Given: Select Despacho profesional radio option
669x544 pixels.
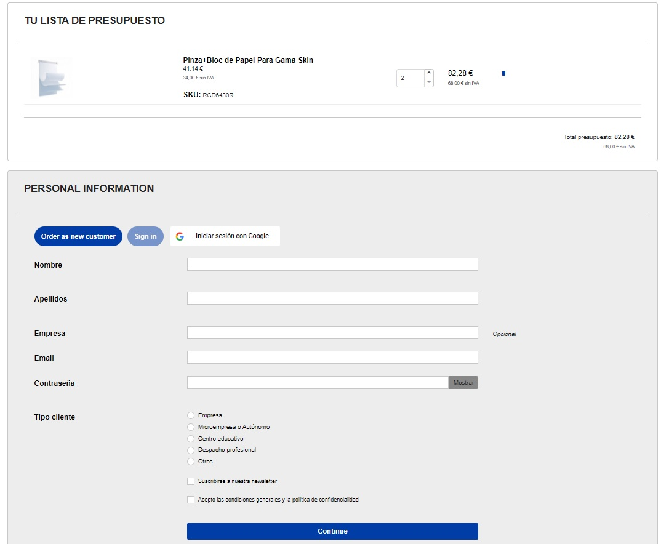Looking at the screenshot, I should point(191,450).
